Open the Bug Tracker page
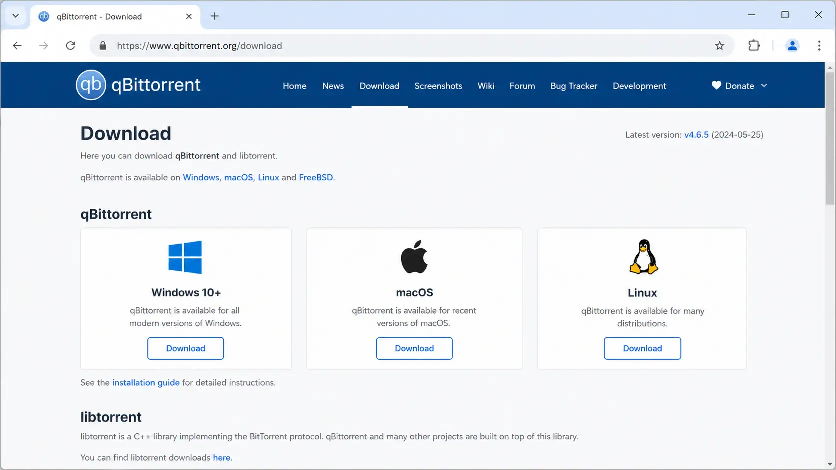The image size is (836, 470). point(574,86)
